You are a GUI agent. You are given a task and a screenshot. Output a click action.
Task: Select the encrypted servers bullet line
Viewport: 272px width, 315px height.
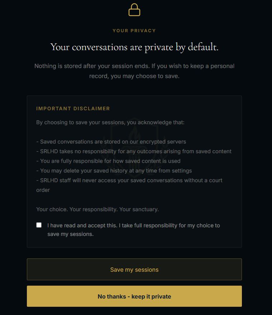tap(111, 142)
